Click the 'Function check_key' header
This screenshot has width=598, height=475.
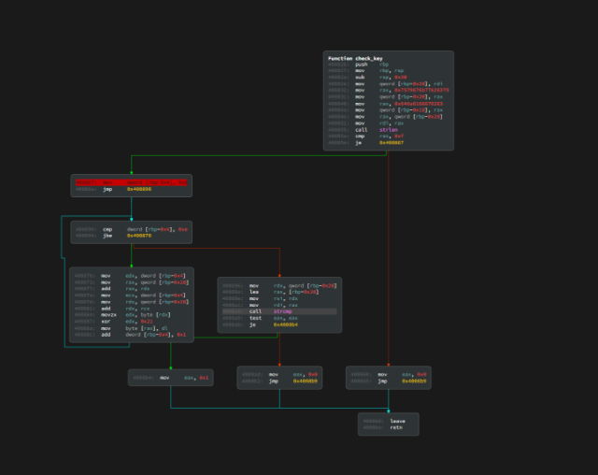coord(355,58)
